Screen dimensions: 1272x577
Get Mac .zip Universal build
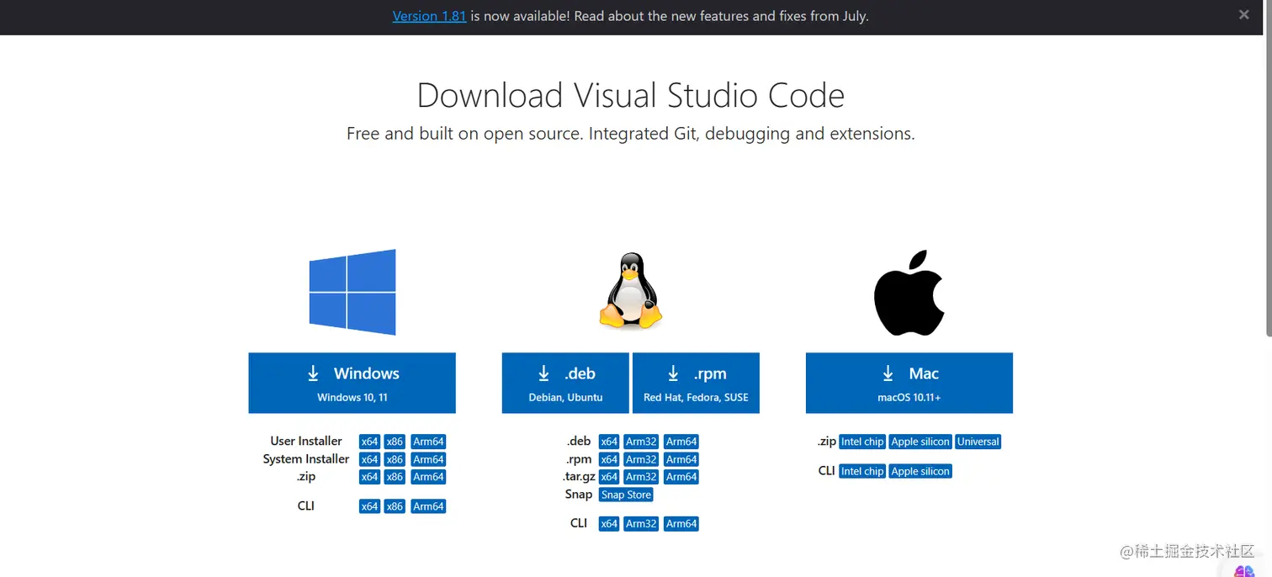click(978, 442)
